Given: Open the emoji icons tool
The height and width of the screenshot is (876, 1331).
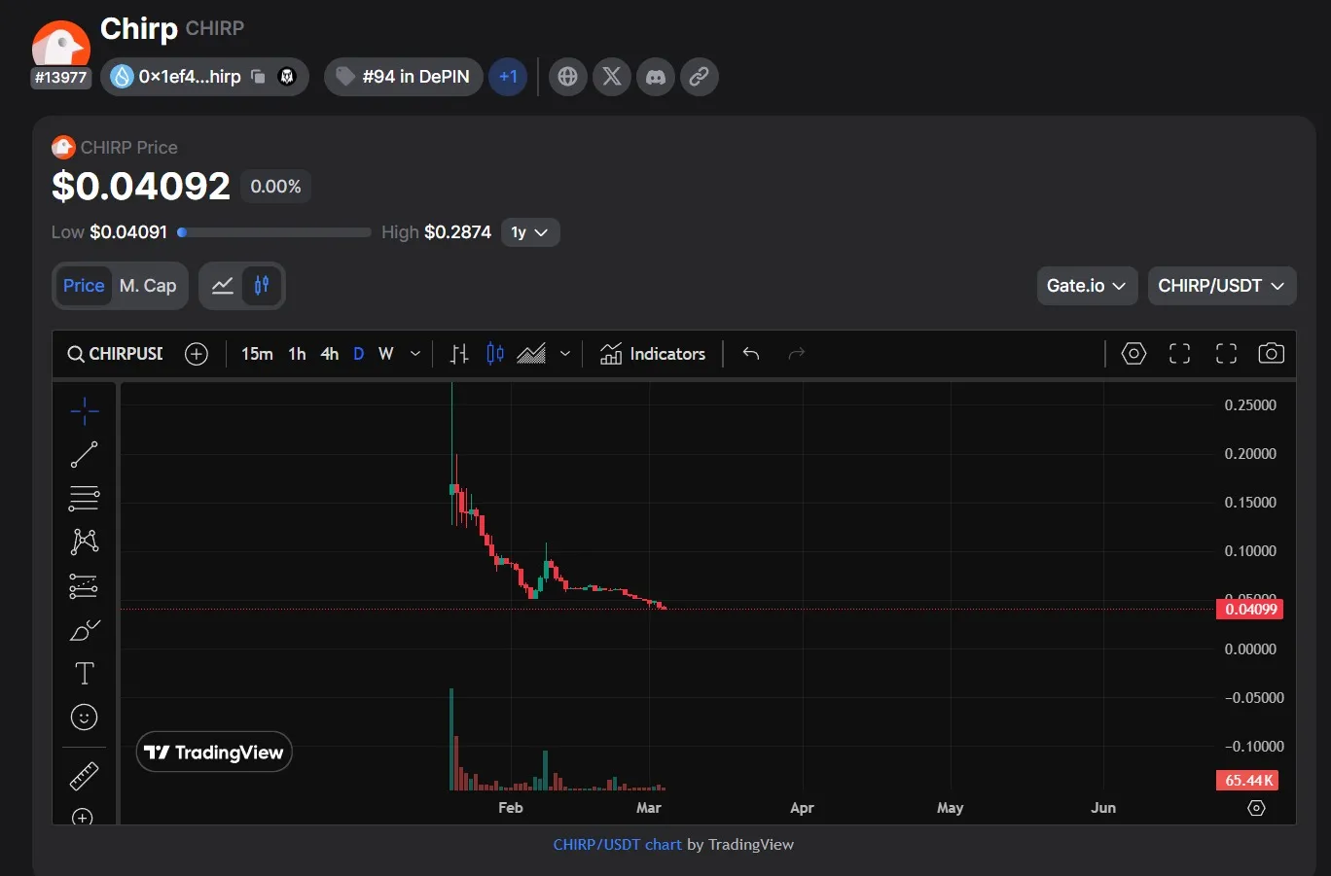Looking at the screenshot, I should coord(84,718).
